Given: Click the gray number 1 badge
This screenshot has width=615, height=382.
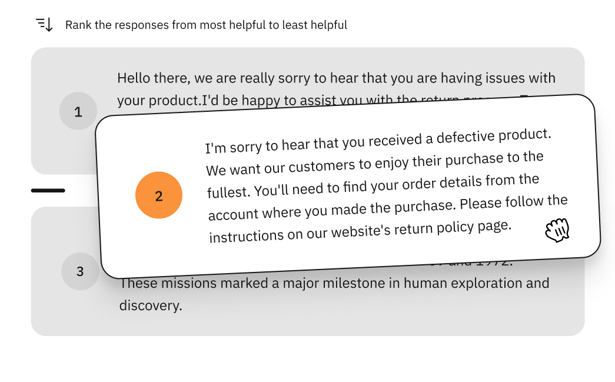Looking at the screenshot, I should 78,111.
